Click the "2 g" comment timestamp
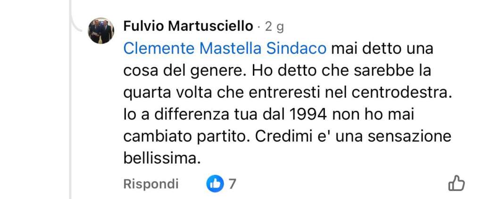 [275, 27]
